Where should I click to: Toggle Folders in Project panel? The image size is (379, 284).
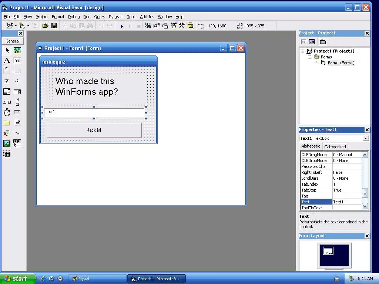[323, 42]
